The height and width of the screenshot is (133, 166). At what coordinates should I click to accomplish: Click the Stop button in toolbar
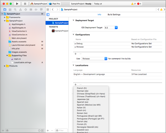click(25, 4)
